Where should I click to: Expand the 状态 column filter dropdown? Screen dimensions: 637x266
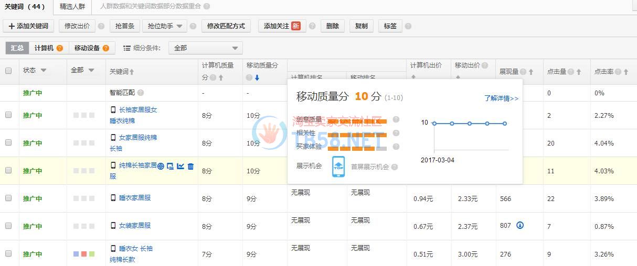pos(43,71)
